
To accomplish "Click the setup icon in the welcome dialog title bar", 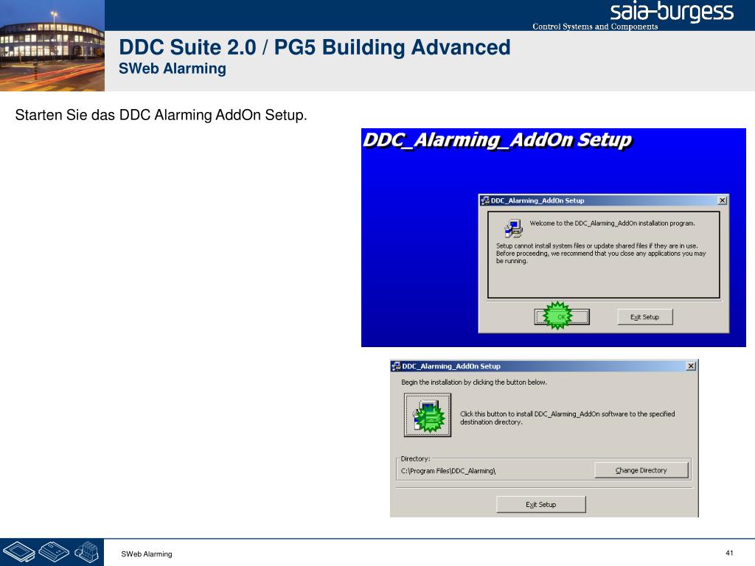I will click(x=485, y=200).
